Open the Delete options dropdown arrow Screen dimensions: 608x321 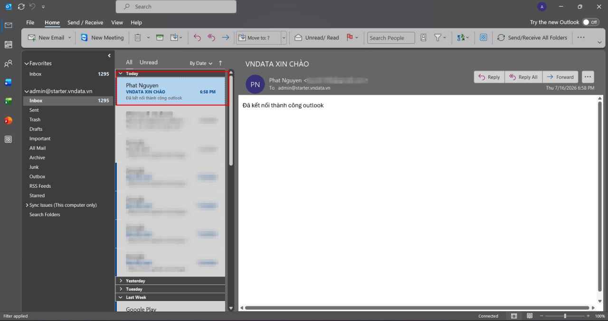(x=148, y=38)
